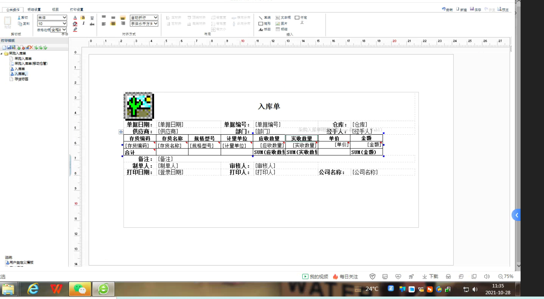This screenshot has width=544, height=299.
Task: Toggle underline formatting (U)
Action: [92, 18]
